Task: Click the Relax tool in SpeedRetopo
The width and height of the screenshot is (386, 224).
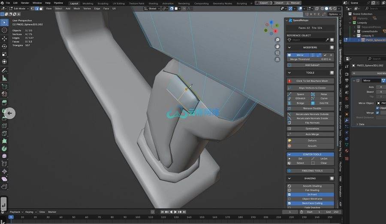Action: (323, 94)
